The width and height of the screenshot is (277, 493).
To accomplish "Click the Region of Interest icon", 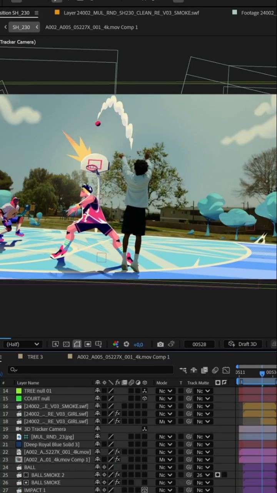I will [88, 344].
